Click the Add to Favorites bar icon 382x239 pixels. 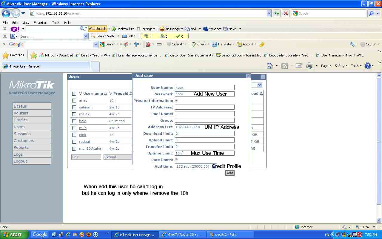point(33,55)
